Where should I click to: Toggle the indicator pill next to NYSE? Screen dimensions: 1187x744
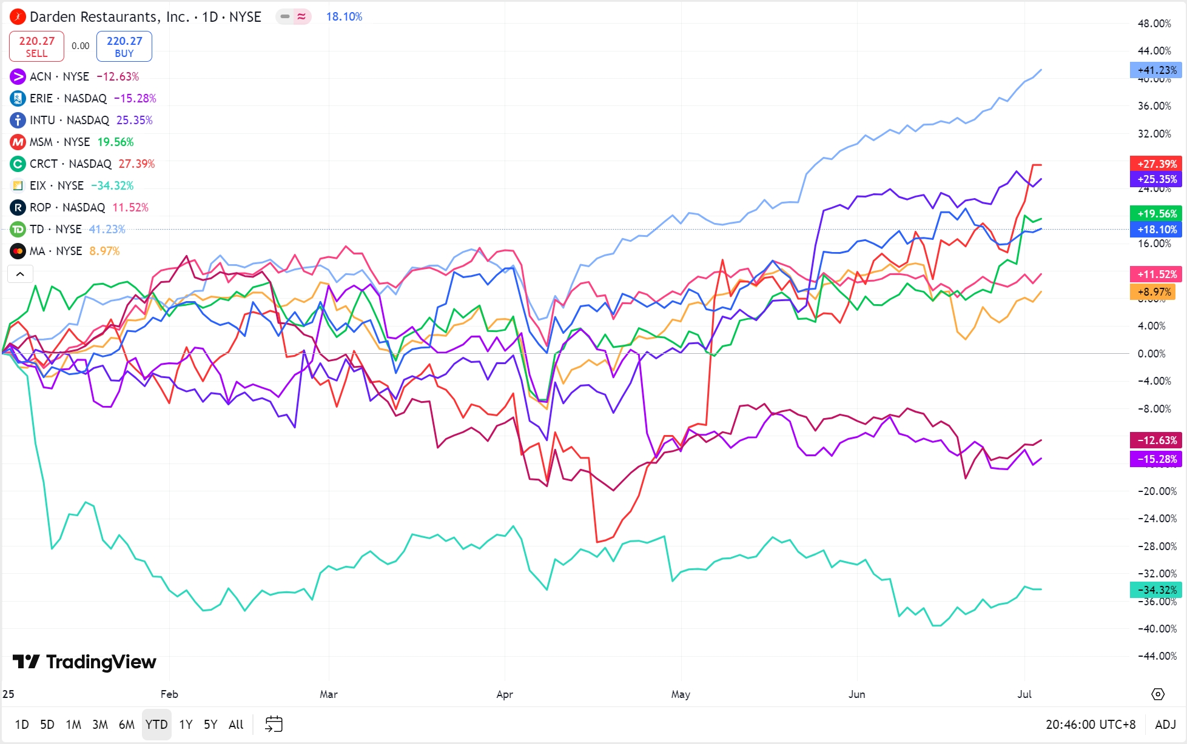pyautogui.click(x=294, y=17)
